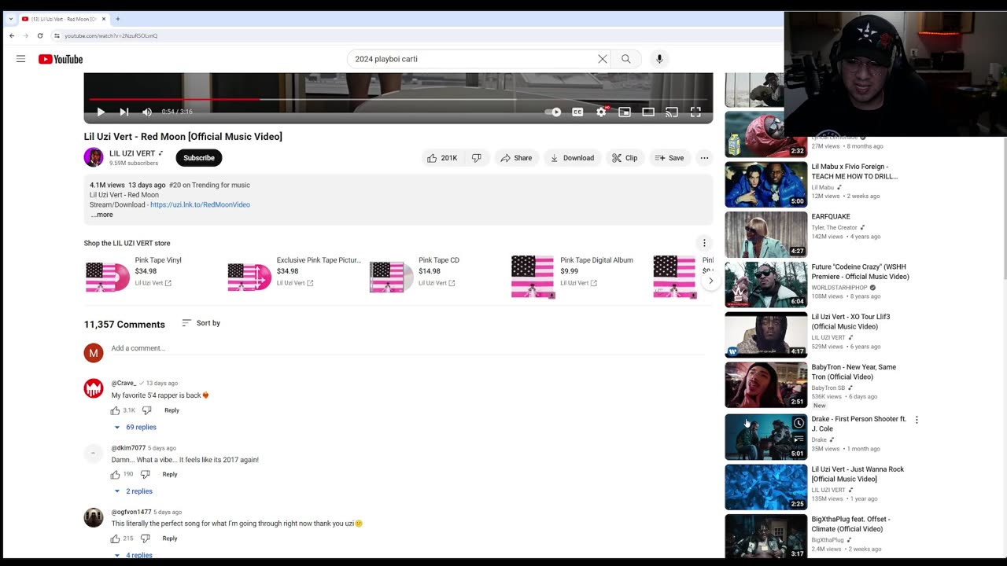
Task: Dislike the @Crave_ comment
Action: 146,410
